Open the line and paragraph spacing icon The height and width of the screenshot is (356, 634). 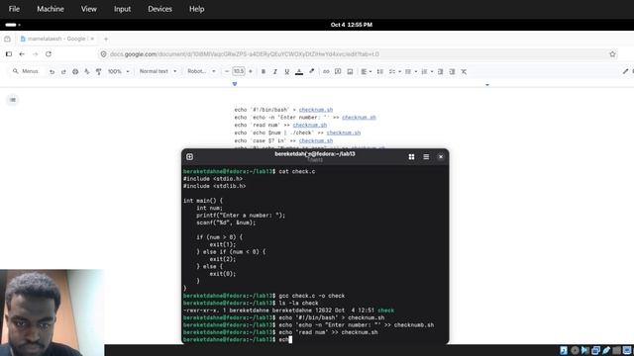(380, 71)
